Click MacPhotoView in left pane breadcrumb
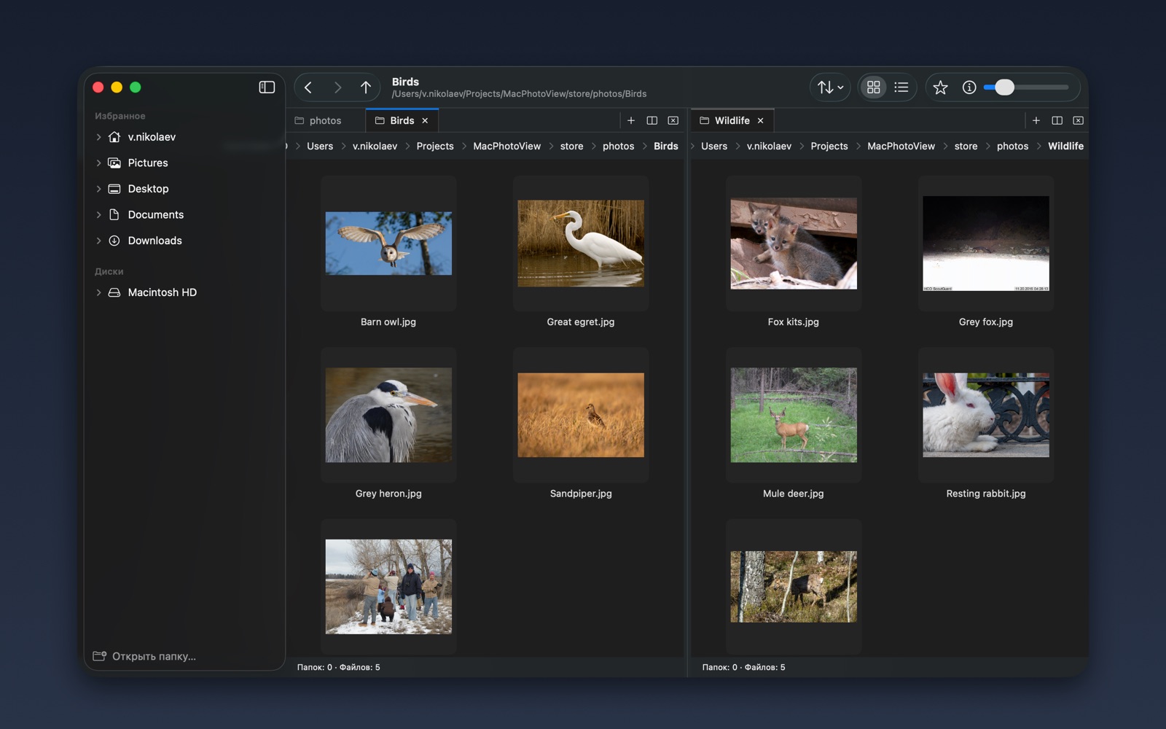Viewport: 1166px width, 729px height. click(x=506, y=146)
